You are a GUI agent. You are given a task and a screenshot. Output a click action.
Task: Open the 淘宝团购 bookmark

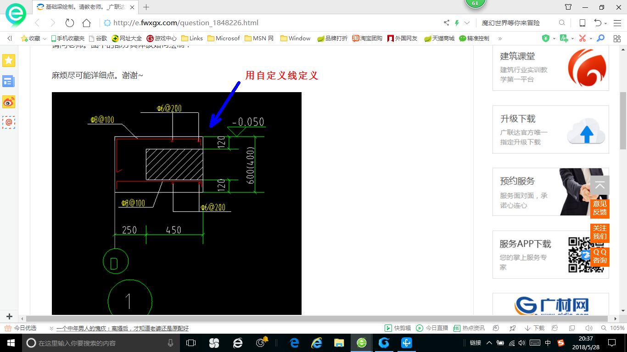[x=367, y=38]
